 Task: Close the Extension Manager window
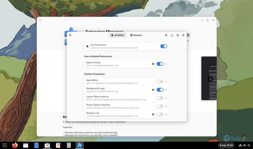(x=183, y=35)
